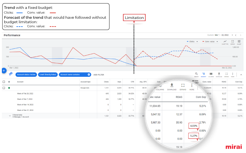
Task: Collapse the table toolbar with the up chevron
Action: coord(241,75)
